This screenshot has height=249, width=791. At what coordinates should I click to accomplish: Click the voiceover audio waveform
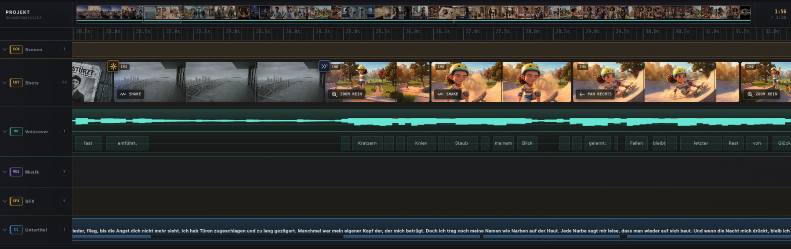[432, 121]
